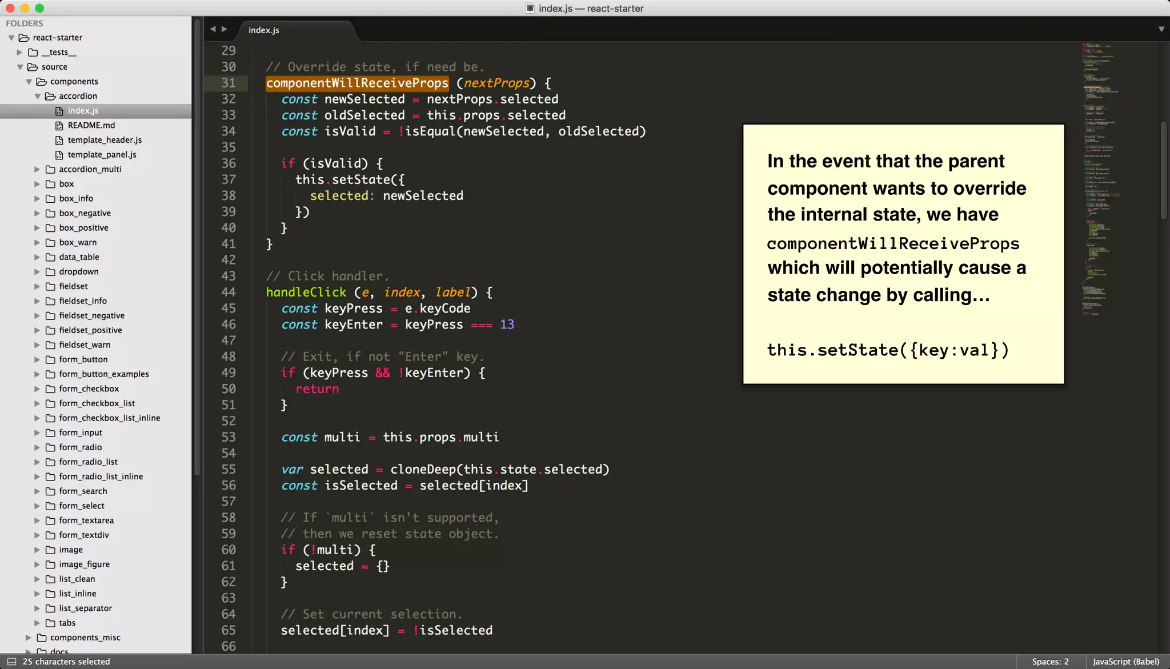This screenshot has width=1170, height=669.
Task: Click the '// Click handler.' comment
Action: click(327, 277)
